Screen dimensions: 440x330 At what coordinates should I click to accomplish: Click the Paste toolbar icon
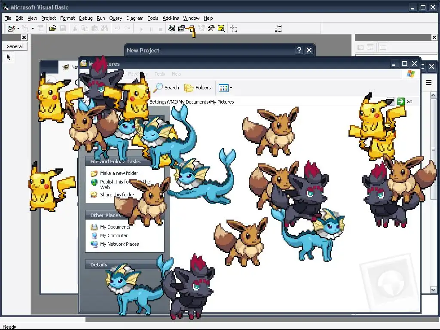pos(95,28)
